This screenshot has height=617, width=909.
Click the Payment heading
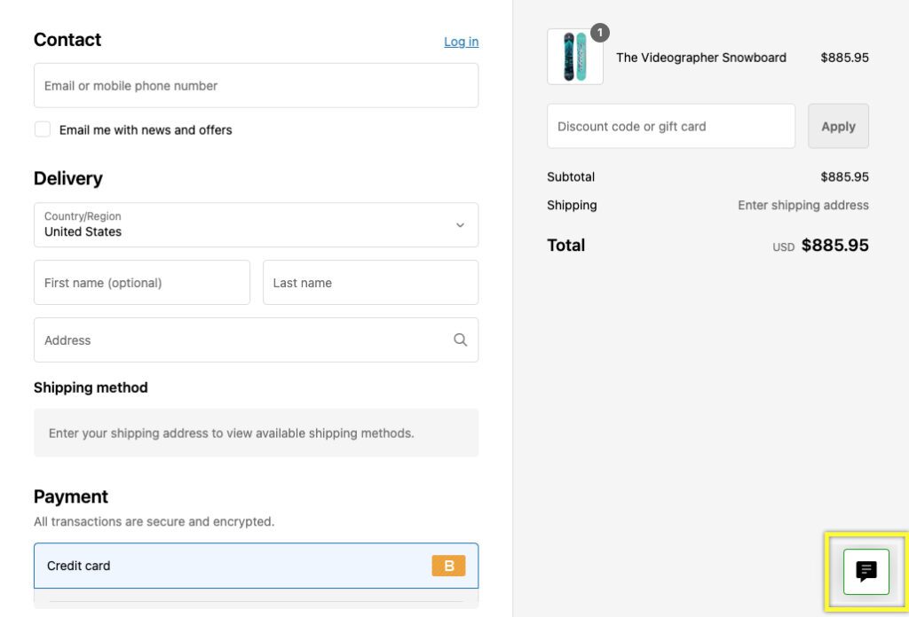pos(71,496)
